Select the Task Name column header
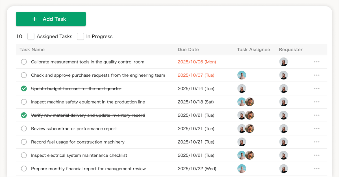Viewport: 339px width, 177px height. [32, 49]
